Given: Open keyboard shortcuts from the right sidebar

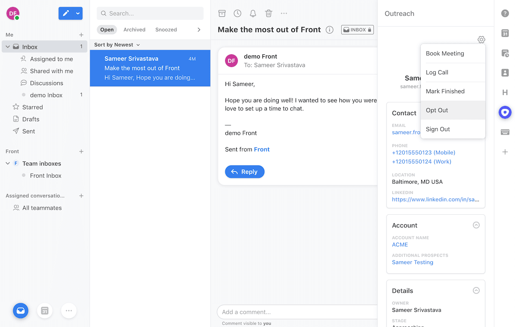Looking at the screenshot, I should point(505,132).
